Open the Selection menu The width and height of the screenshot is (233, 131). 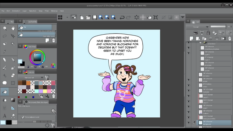pos(32,11)
